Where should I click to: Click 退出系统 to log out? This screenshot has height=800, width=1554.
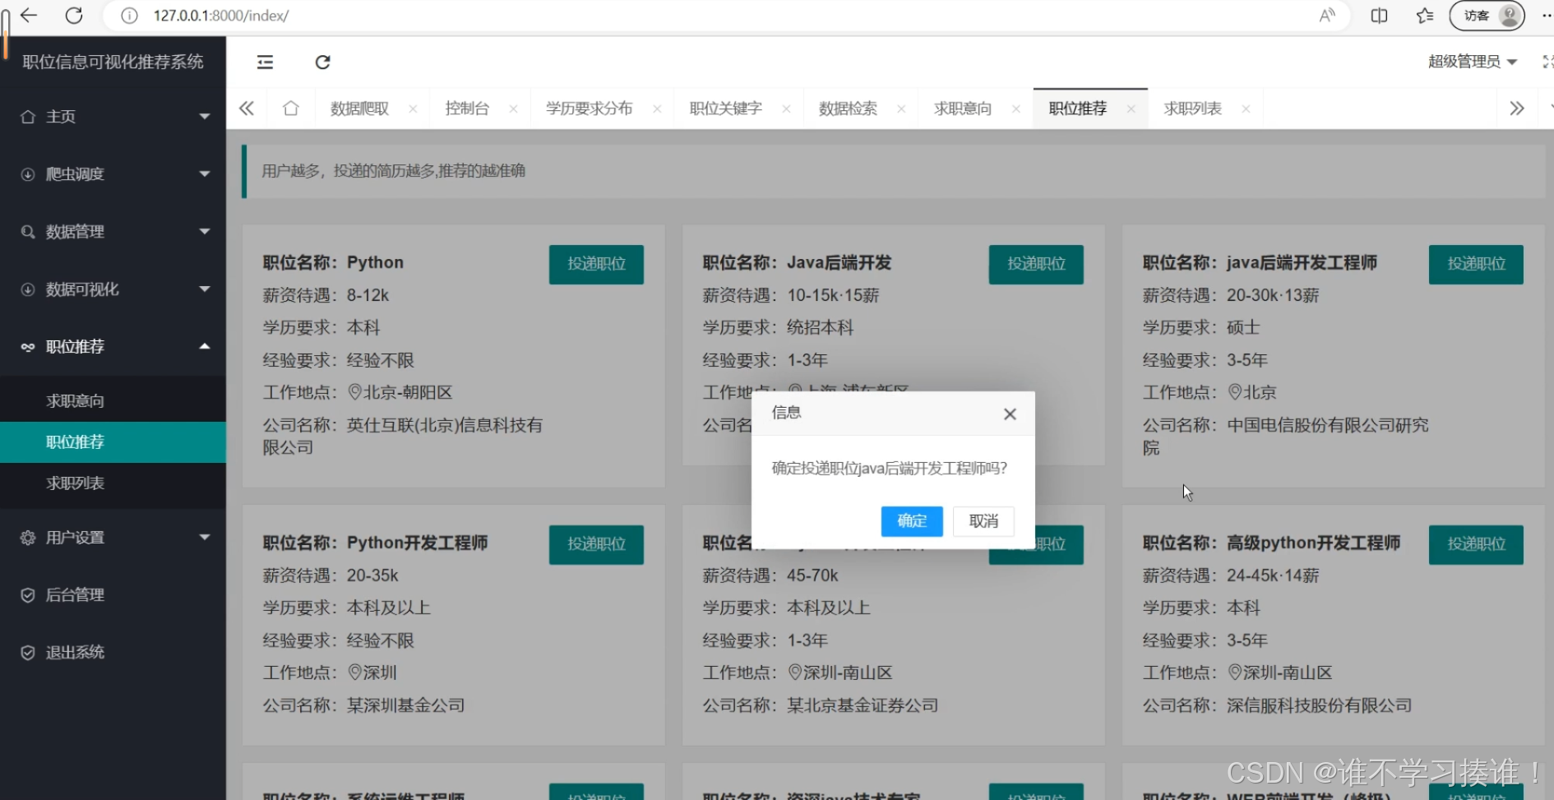point(113,653)
